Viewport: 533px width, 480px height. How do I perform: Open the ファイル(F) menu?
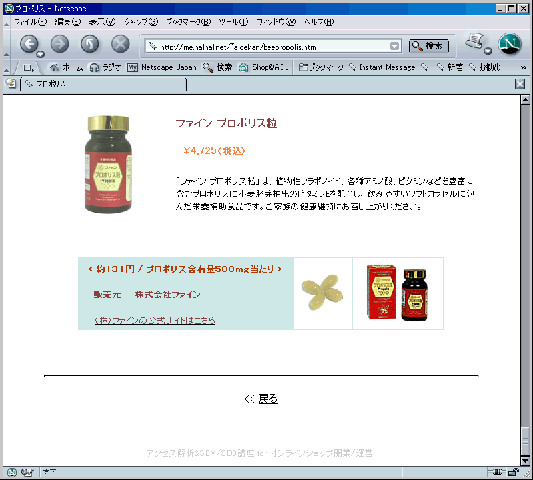click(30, 22)
